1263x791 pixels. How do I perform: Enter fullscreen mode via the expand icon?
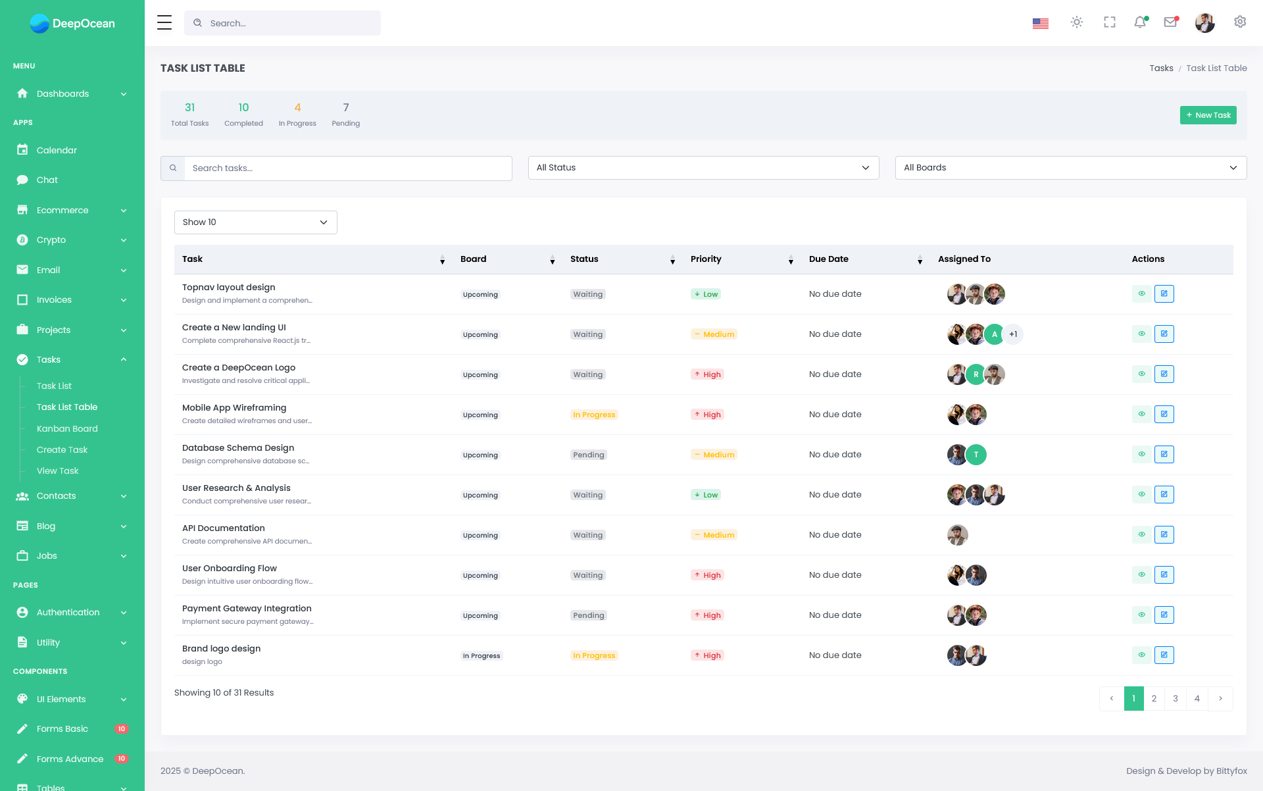point(1108,22)
